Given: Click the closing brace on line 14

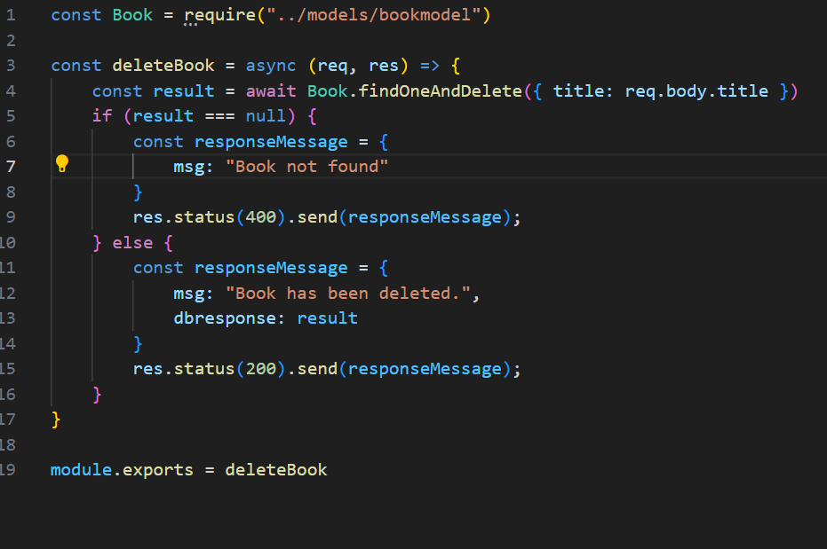Looking at the screenshot, I should (x=138, y=343).
